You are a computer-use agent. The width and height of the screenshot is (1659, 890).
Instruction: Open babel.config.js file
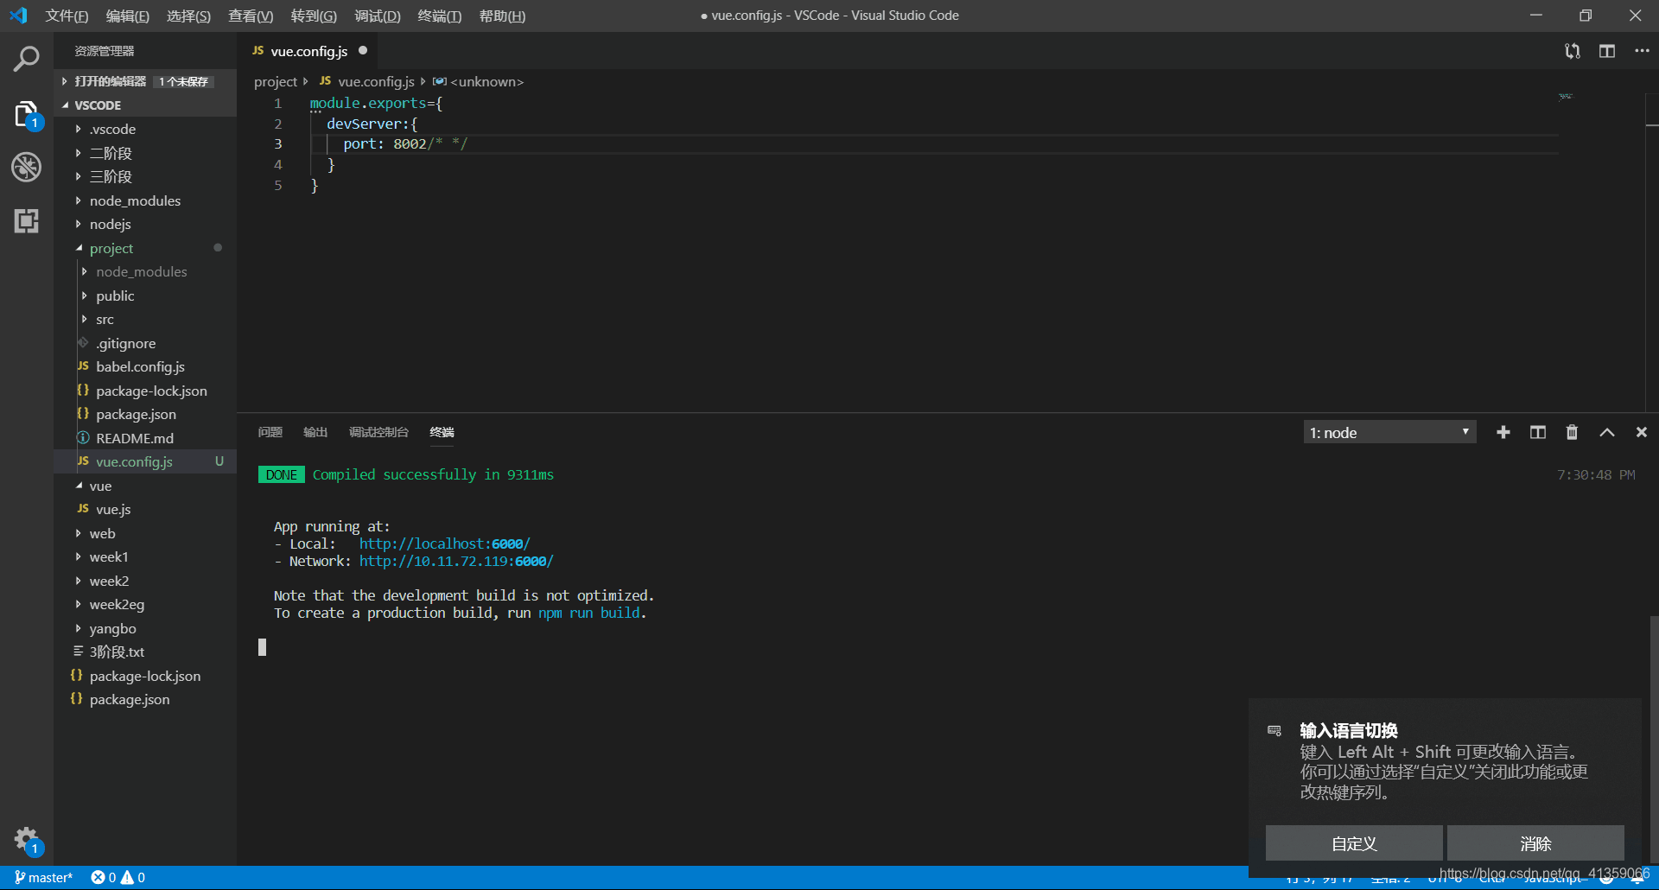(x=144, y=366)
